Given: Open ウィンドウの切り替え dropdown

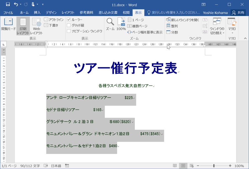Looking at the screenshot, I should click(217, 26).
